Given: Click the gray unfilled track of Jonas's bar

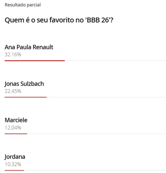Looking at the screenshot, I should (x=107, y=97).
